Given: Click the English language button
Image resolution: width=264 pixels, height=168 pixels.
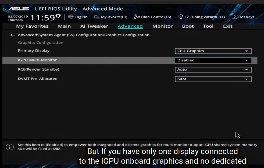Looking at the screenshot, I should pyautogui.click(x=78, y=17).
